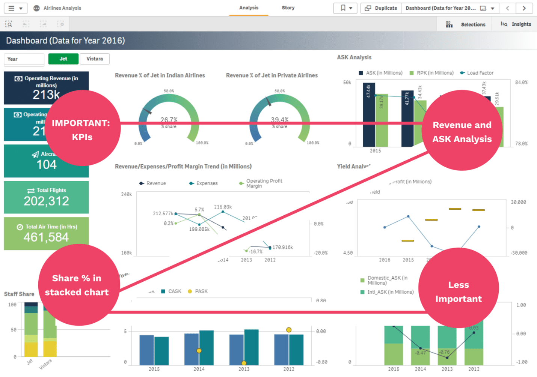The image size is (537, 377).
Task: Expand the bookmark dropdown arrow
Action: 351,8
